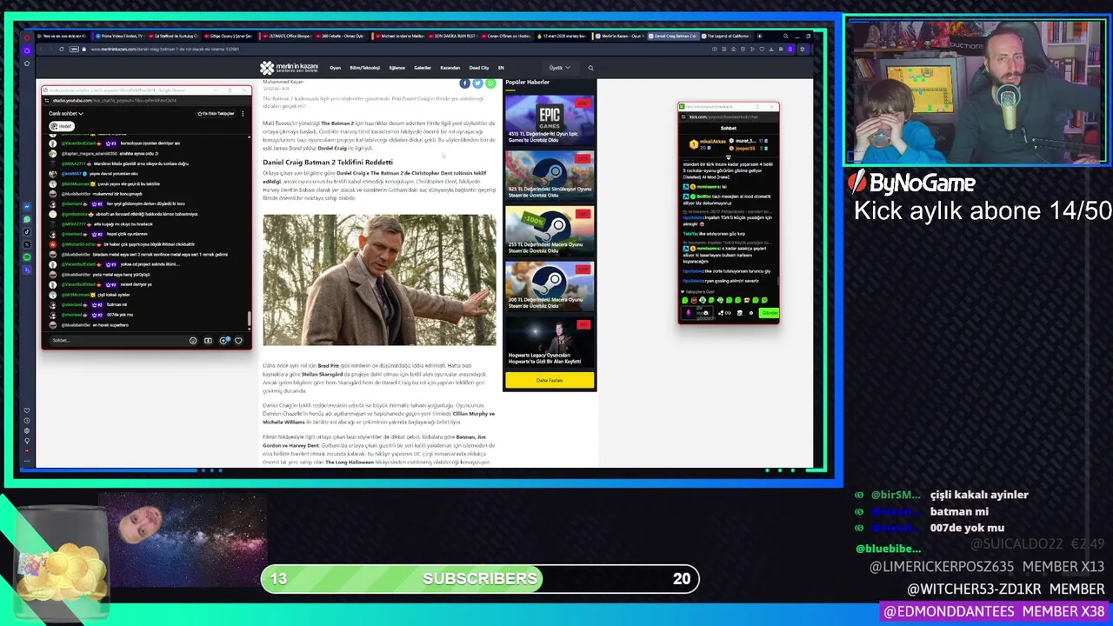Click the mikailAkkas leaderboard entry in Kick chat
1113x626 pixels.
click(708, 143)
